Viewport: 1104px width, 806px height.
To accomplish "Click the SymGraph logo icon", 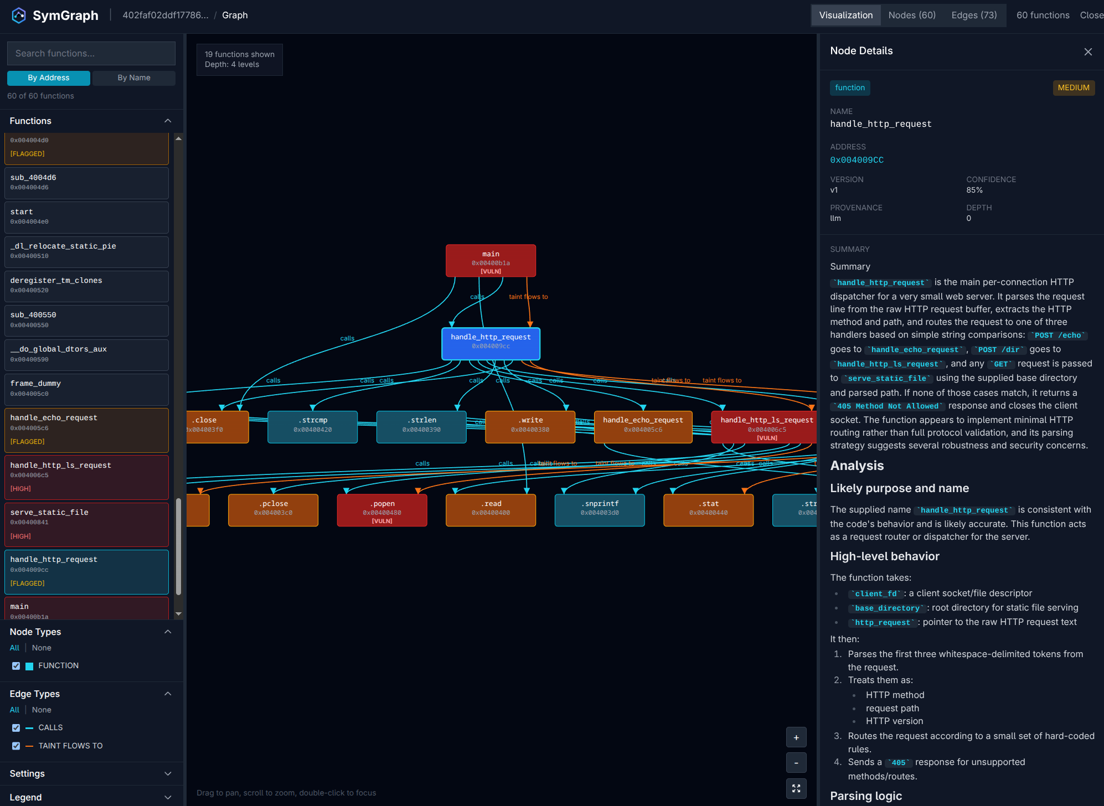I will (18, 15).
